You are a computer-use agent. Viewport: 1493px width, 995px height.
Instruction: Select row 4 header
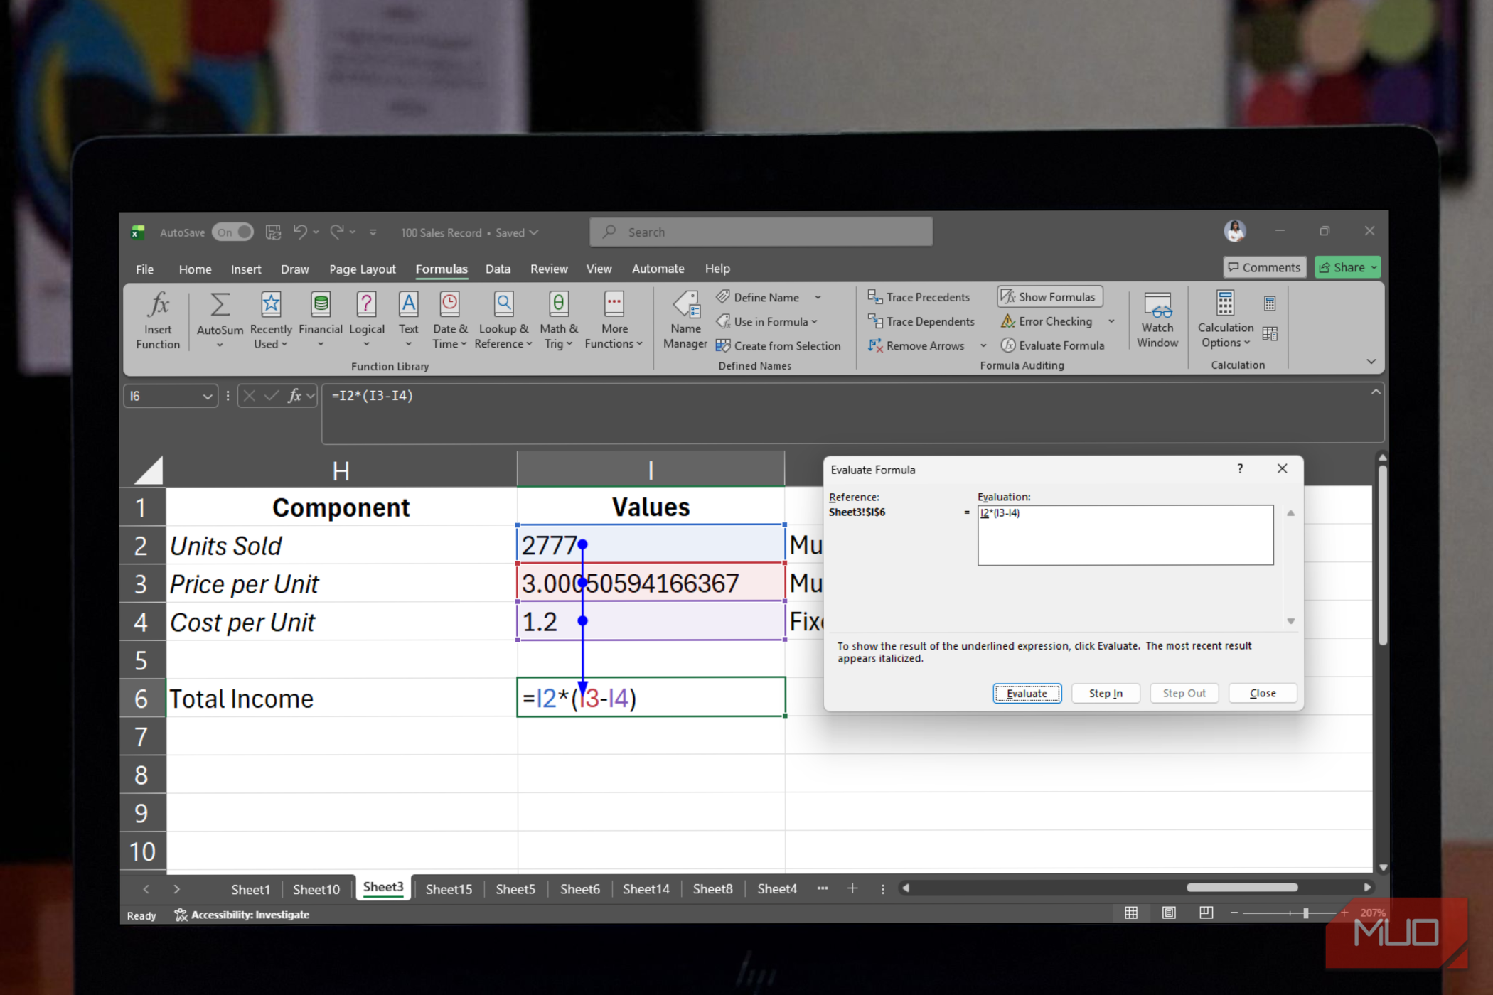point(141,622)
